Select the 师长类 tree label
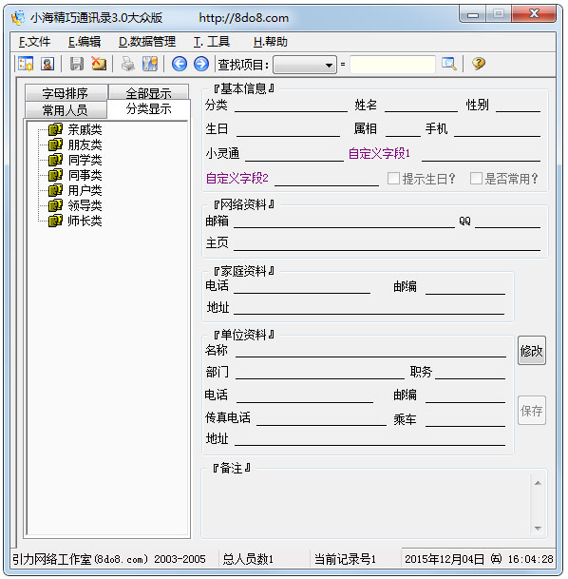568x579 pixels. tap(85, 221)
